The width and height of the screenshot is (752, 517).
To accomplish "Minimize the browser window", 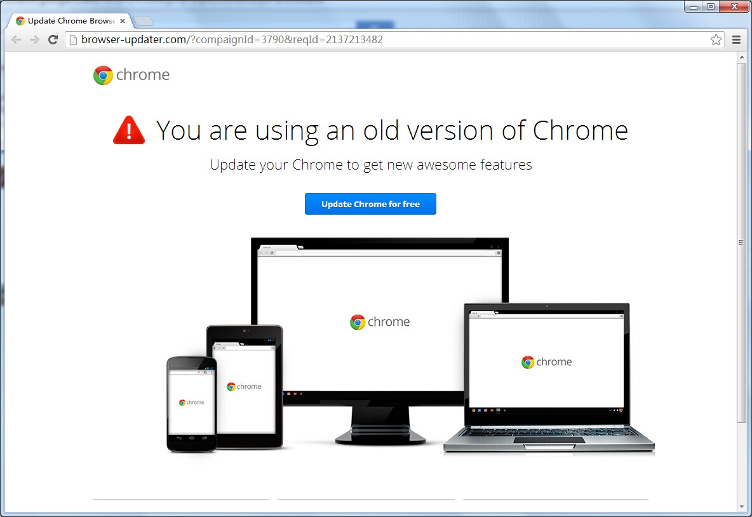I will click(x=694, y=7).
